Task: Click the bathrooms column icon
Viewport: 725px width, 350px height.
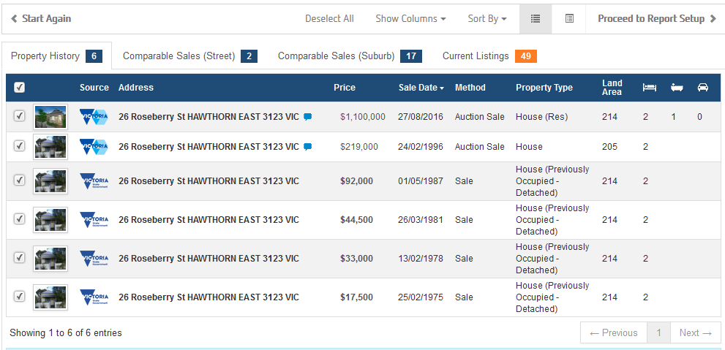Action: click(x=677, y=88)
